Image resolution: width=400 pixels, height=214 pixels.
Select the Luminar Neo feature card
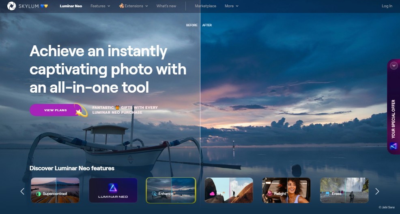[x=113, y=191]
